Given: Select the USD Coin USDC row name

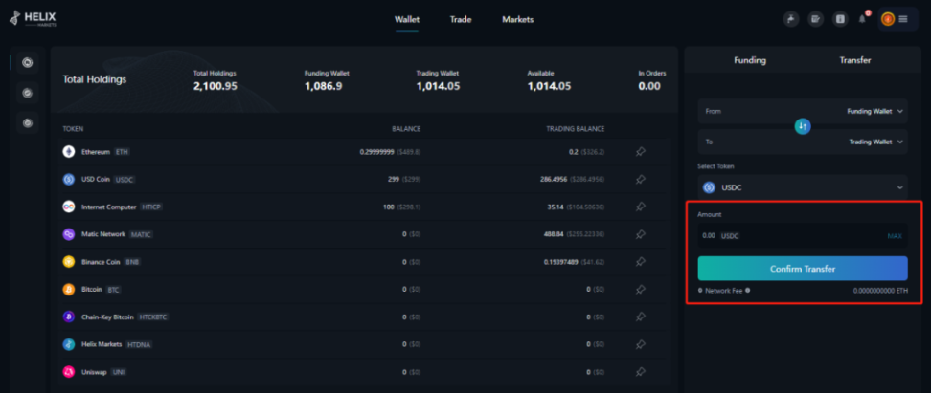Looking at the screenshot, I should pos(108,179).
